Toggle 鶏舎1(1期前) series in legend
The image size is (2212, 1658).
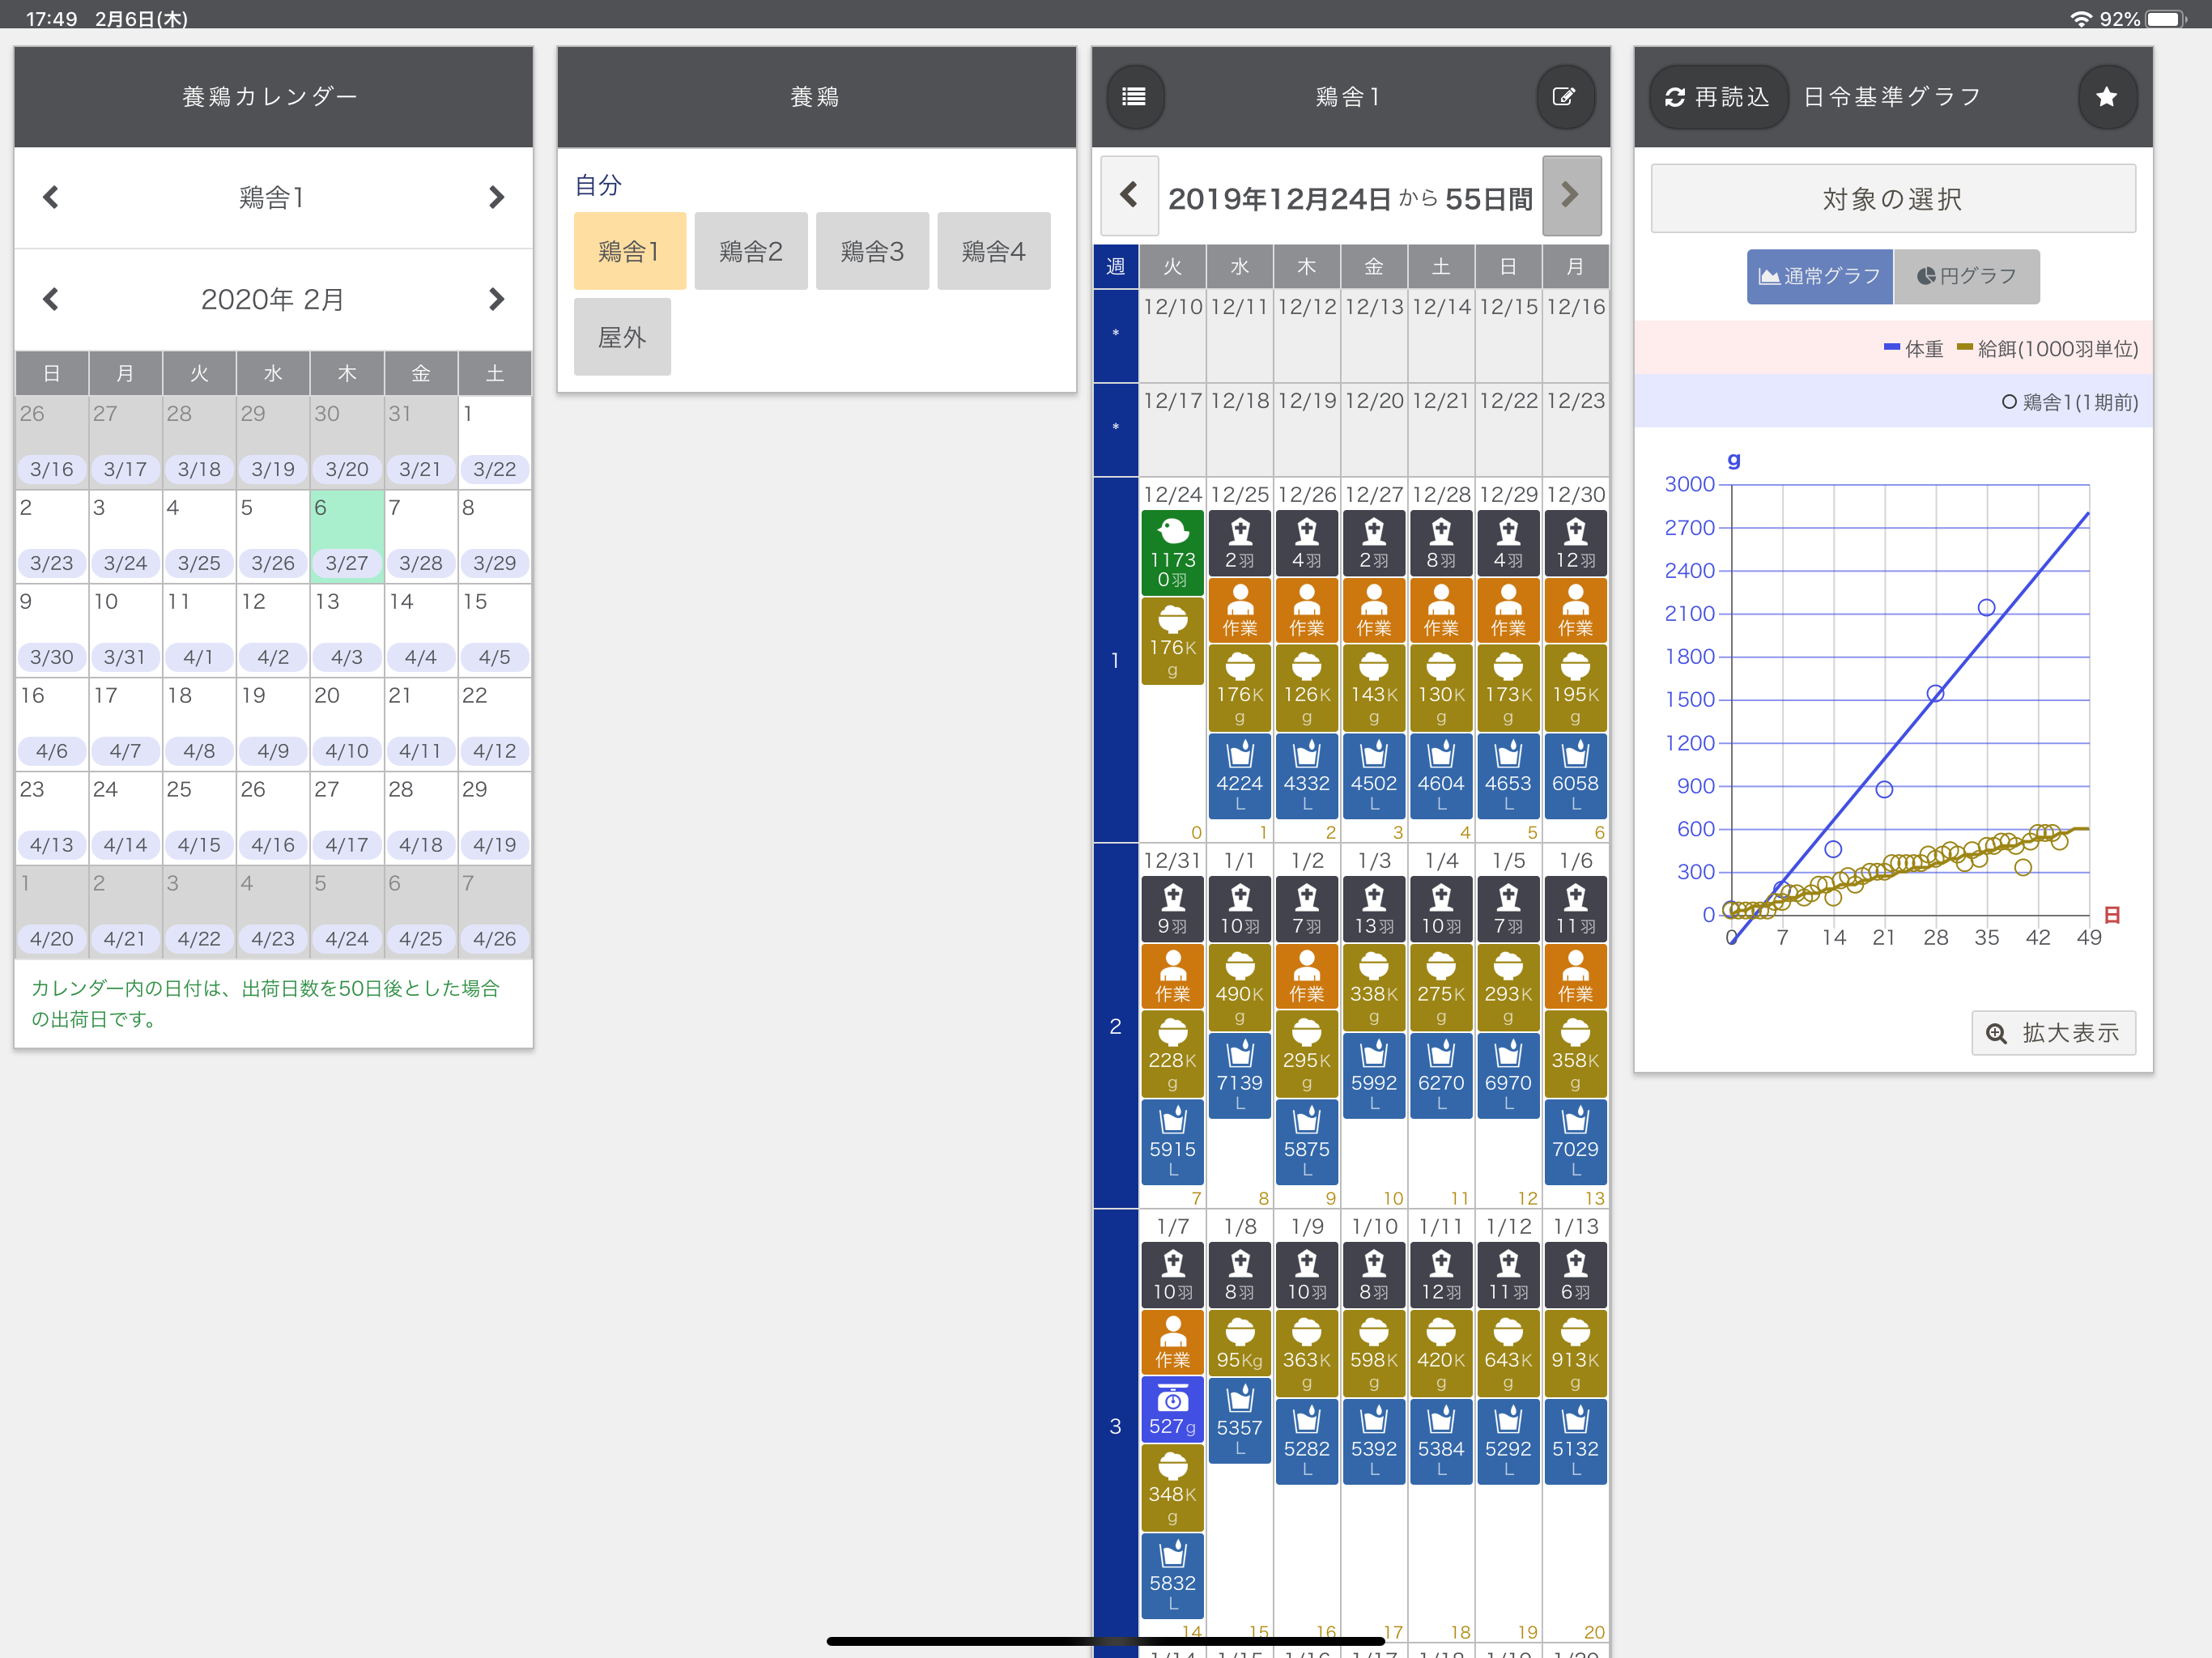pyautogui.click(x=2069, y=402)
